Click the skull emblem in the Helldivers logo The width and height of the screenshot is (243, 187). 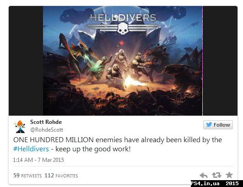click(x=123, y=28)
